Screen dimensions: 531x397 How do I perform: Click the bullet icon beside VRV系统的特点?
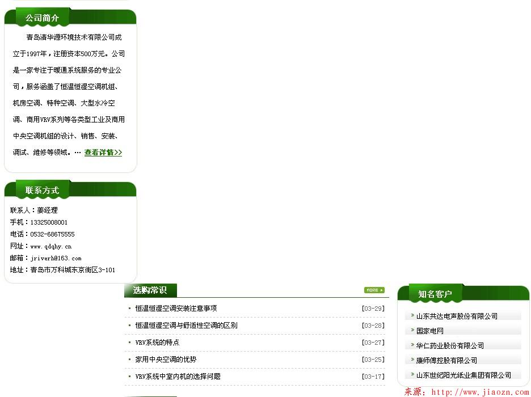coord(129,342)
